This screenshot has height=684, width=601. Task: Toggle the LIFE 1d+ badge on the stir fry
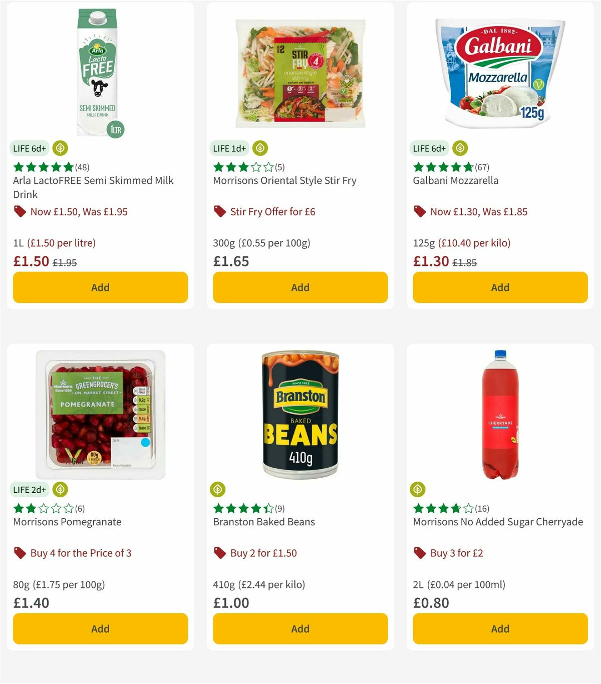point(229,148)
